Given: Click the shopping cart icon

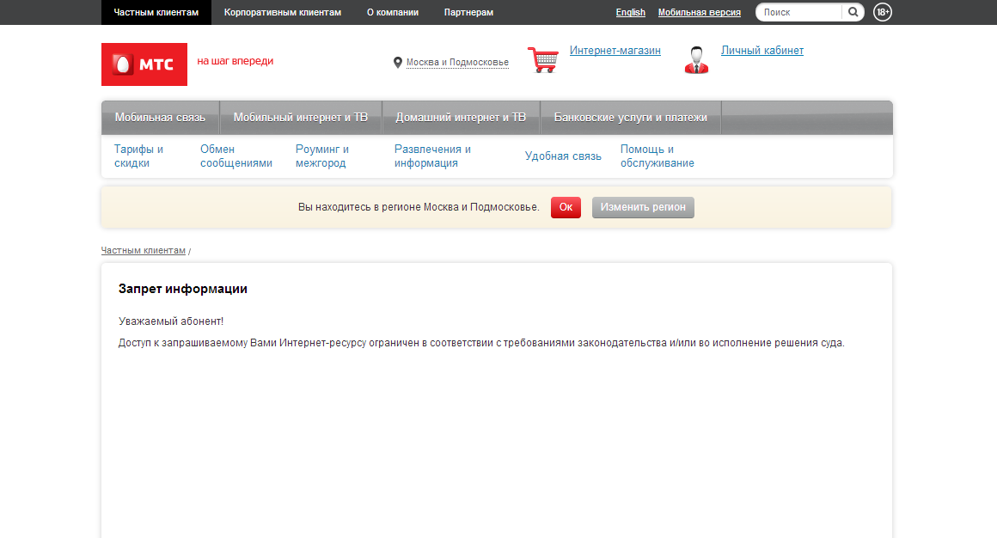Looking at the screenshot, I should click(542, 60).
